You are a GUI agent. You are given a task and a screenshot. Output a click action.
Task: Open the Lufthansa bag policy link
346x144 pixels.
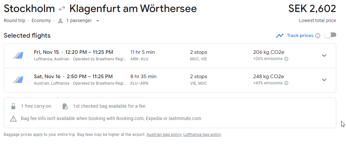[x=202, y=135]
